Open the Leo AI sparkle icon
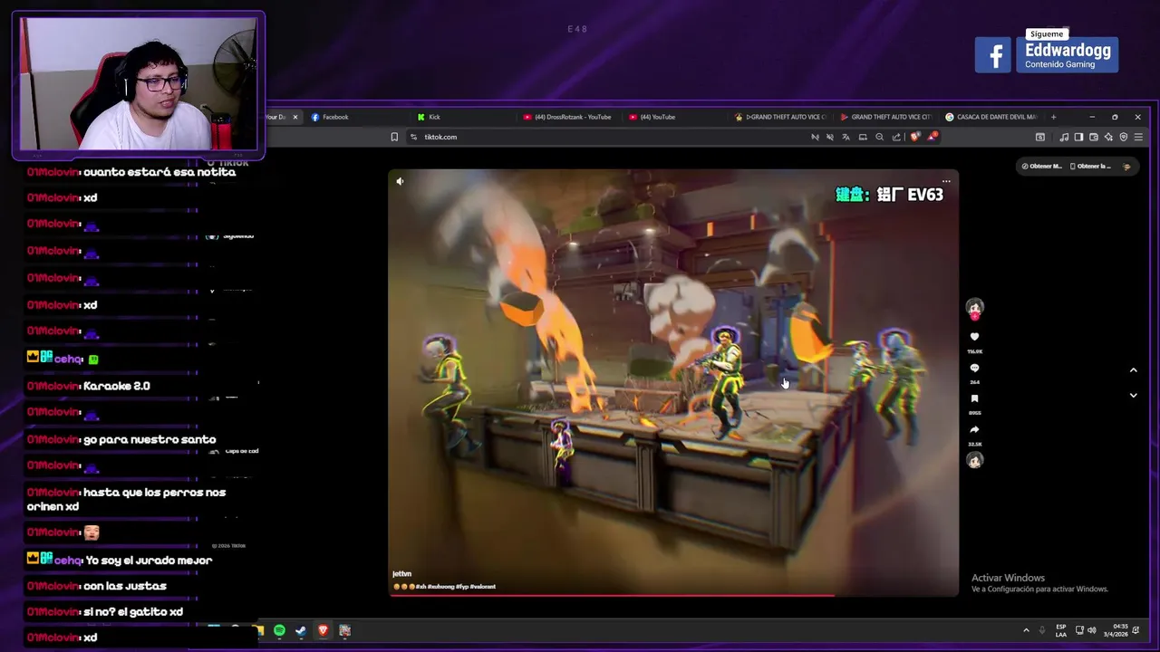 pos(1108,137)
